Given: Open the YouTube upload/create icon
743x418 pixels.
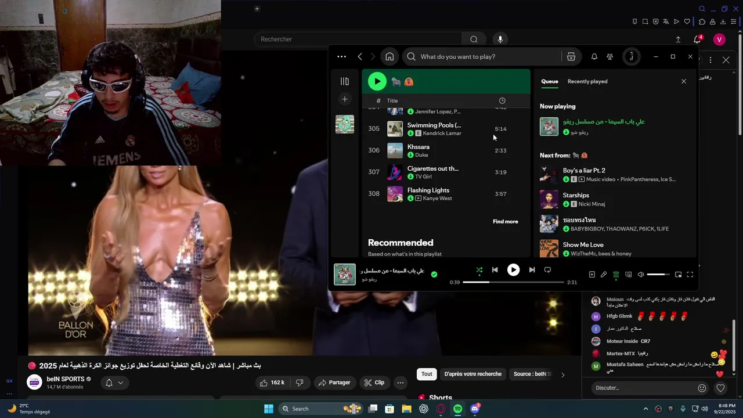Looking at the screenshot, I should pos(678,39).
